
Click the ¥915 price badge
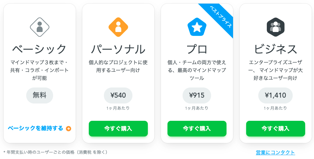(197, 95)
